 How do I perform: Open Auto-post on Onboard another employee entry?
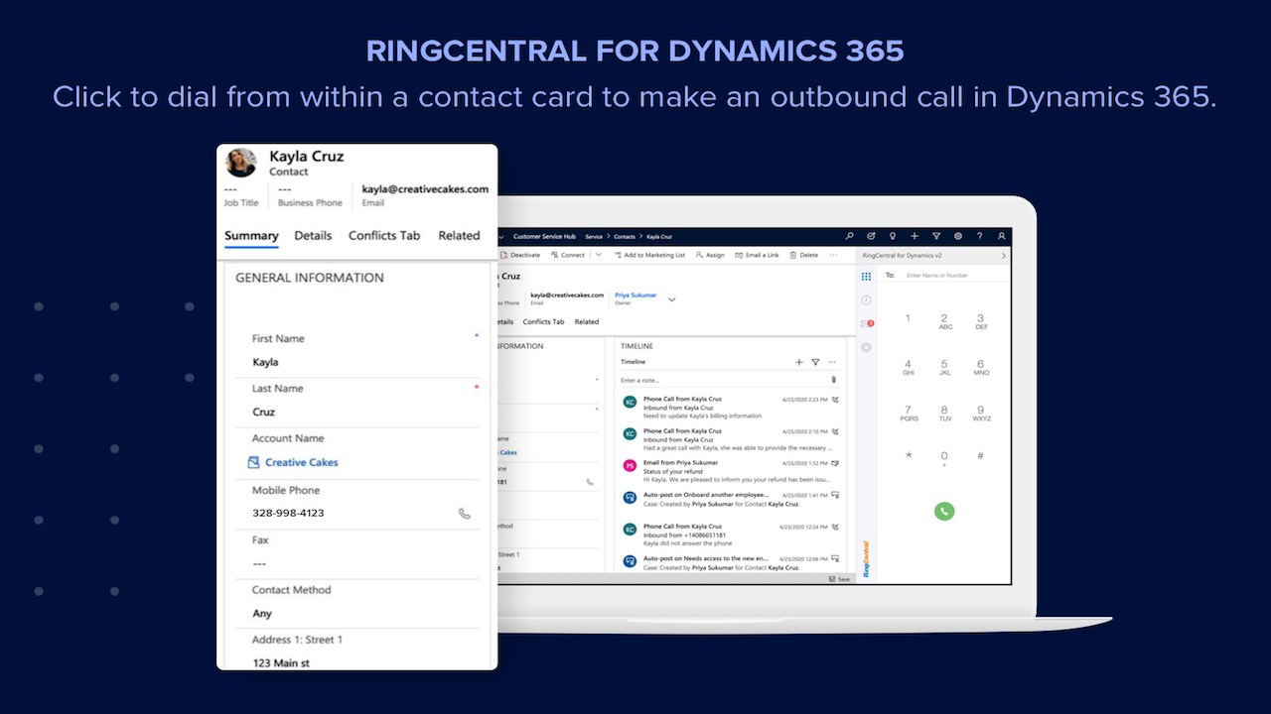(x=731, y=499)
